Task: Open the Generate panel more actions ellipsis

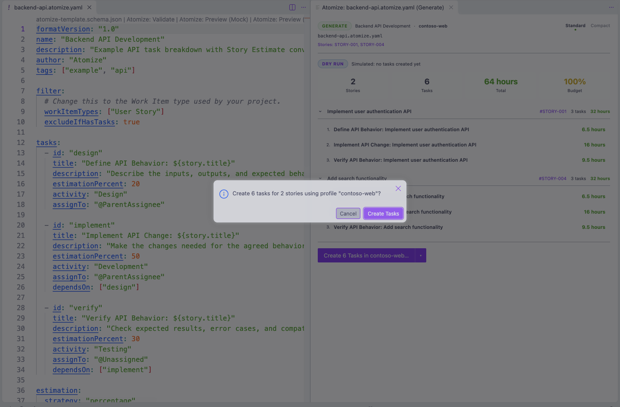Action: pyautogui.click(x=611, y=7)
